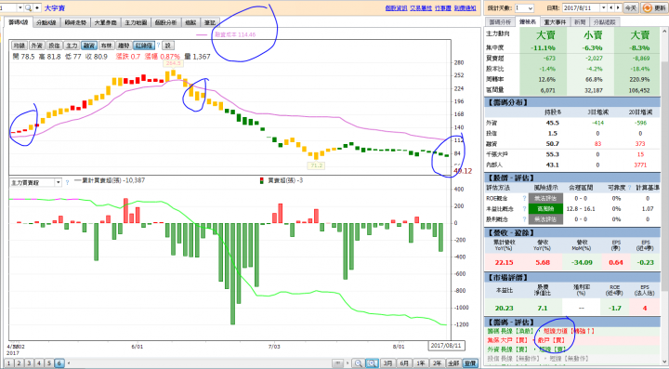Screen dimensions: 669x369
Task: Select chart layout page 2
Action: [x=20, y=363]
